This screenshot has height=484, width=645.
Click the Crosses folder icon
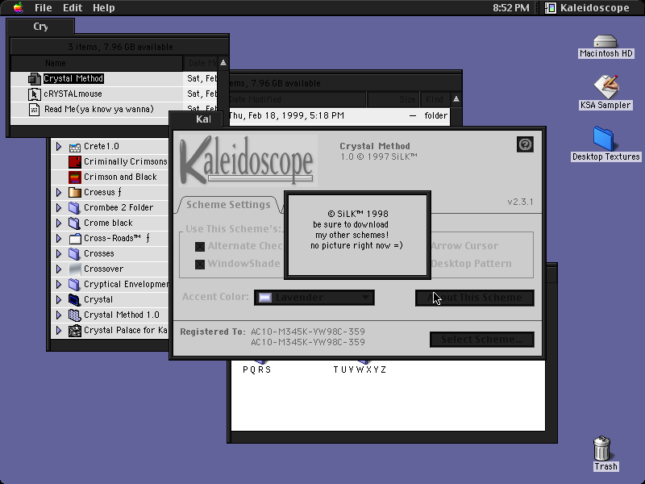tap(74, 253)
